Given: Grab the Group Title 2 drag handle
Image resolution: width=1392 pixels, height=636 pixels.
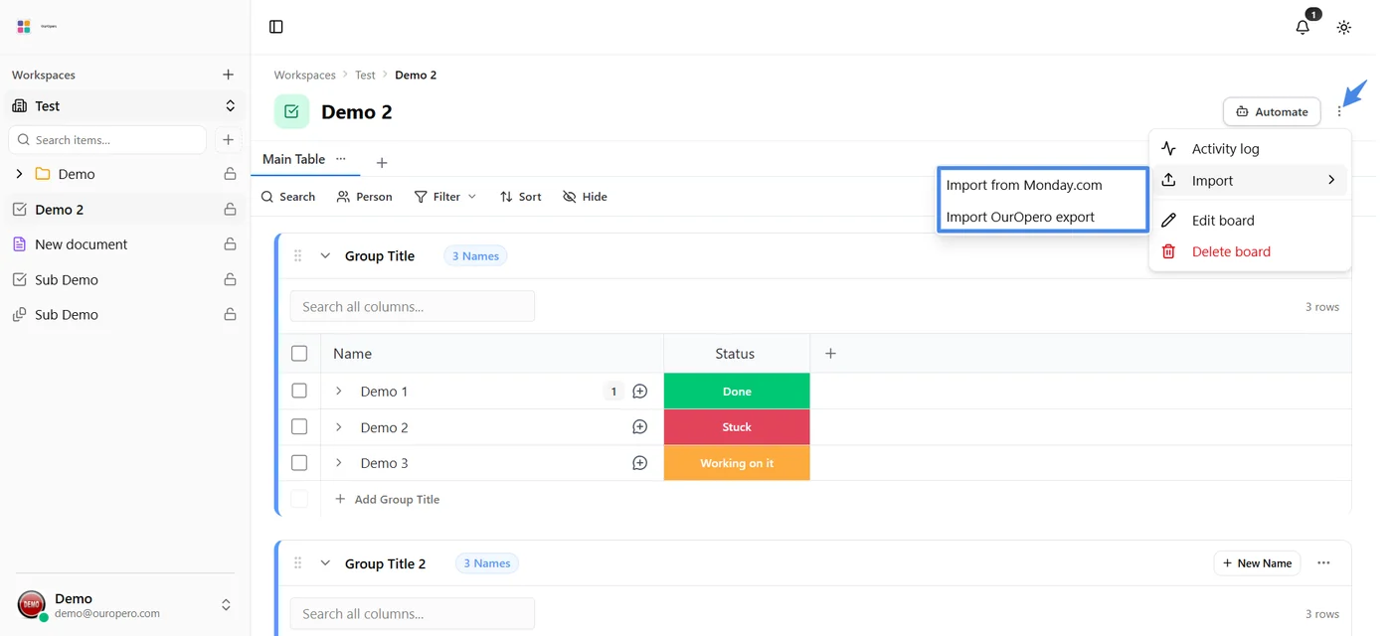Looking at the screenshot, I should (x=297, y=563).
